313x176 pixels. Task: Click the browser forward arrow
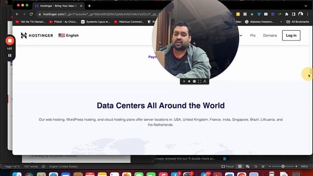24,14
